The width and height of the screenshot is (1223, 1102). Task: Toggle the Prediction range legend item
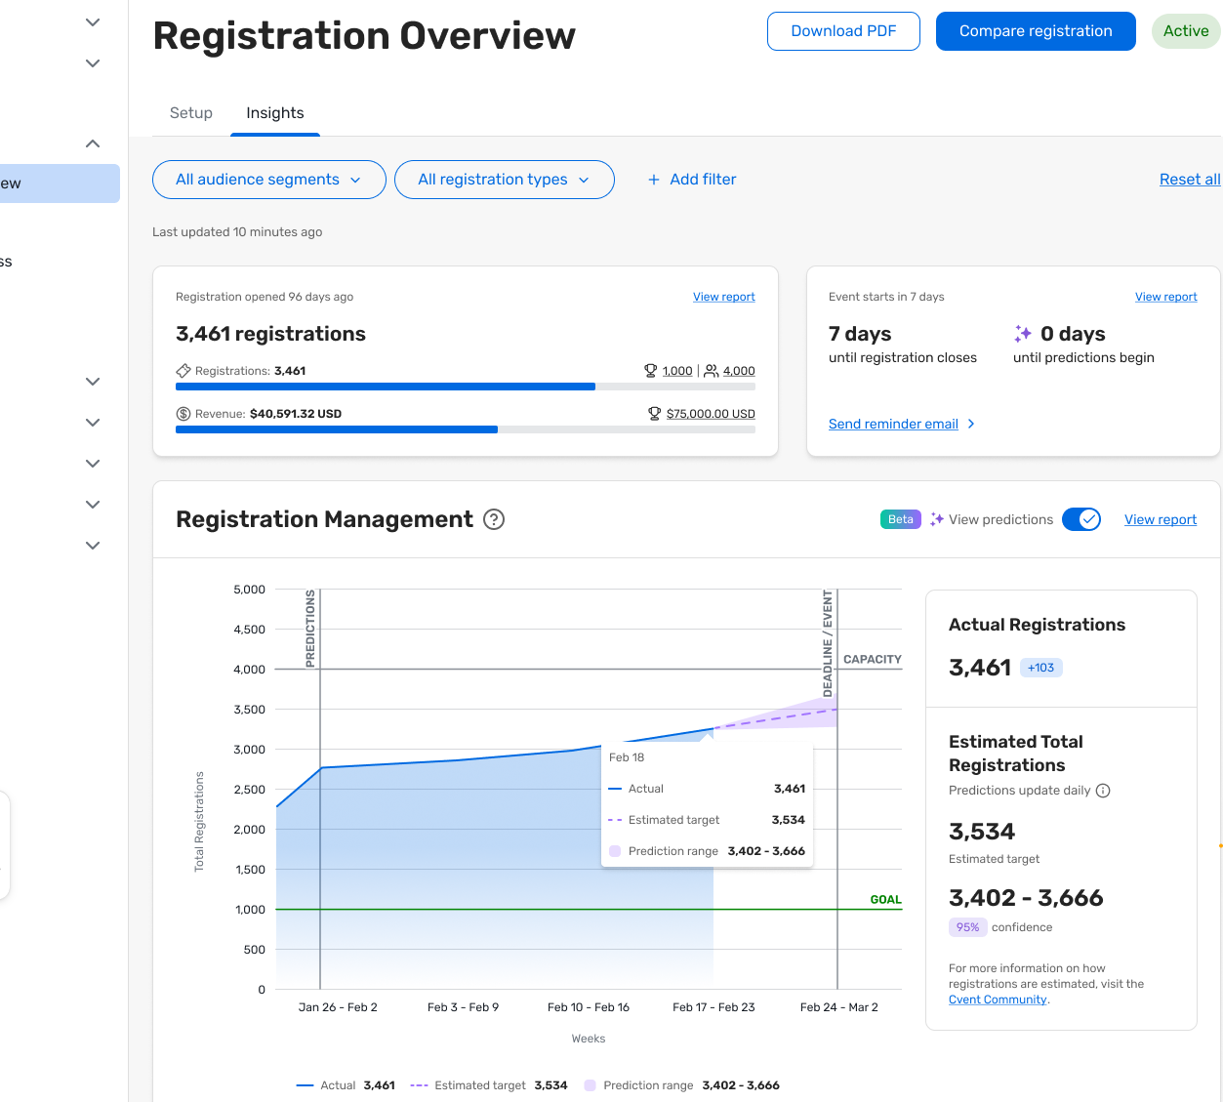[x=648, y=1085]
